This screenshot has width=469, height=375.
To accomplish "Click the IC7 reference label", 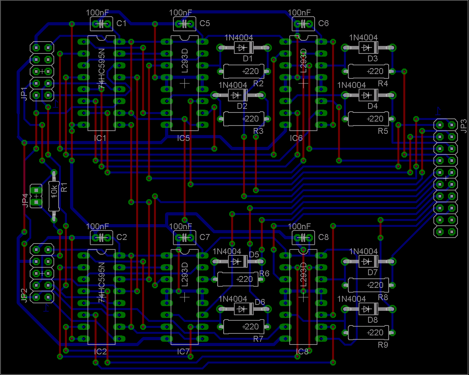I will (x=183, y=352).
